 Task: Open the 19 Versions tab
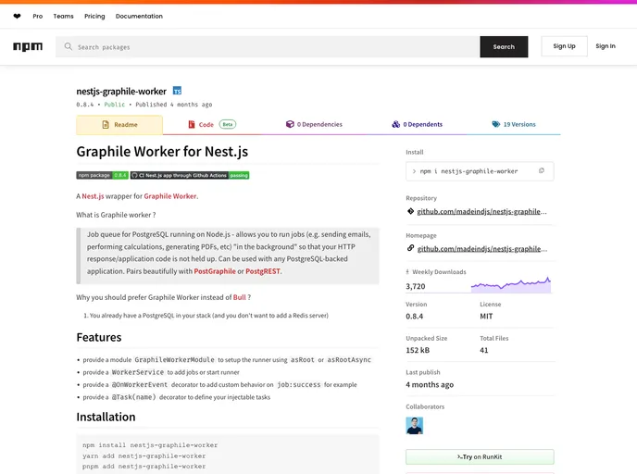pyautogui.click(x=514, y=124)
